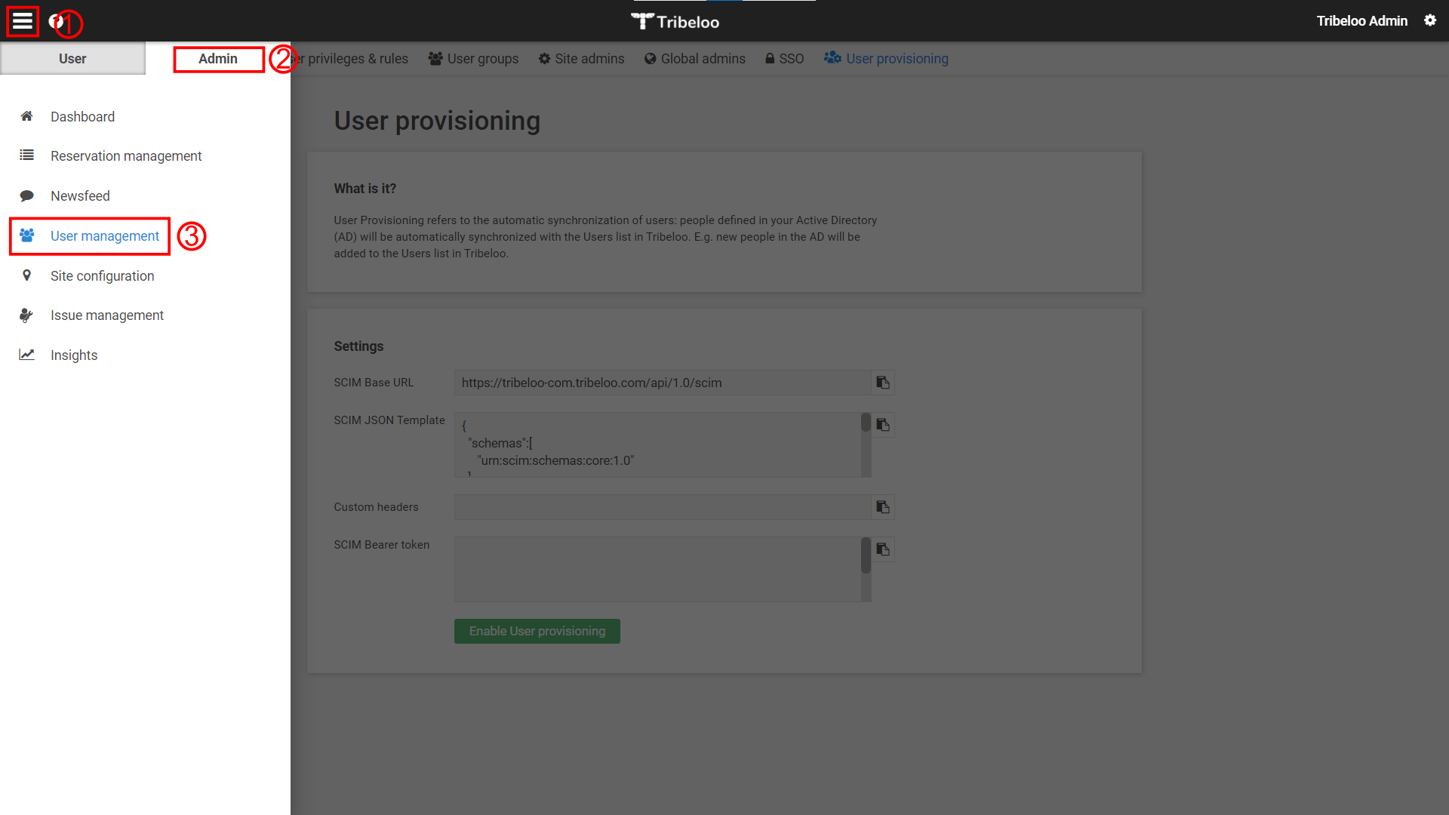Copy the SCIM Base URL value
The image size is (1449, 815).
pos(883,382)
